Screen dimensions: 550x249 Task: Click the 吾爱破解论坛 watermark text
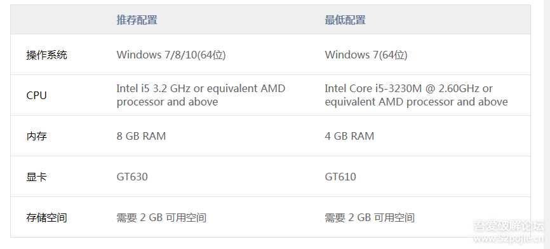509,226
